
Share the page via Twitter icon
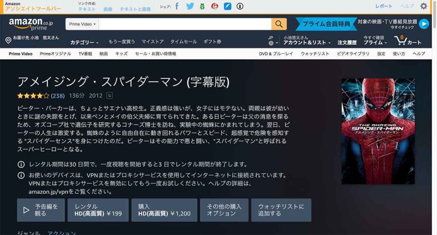[190, 6]
